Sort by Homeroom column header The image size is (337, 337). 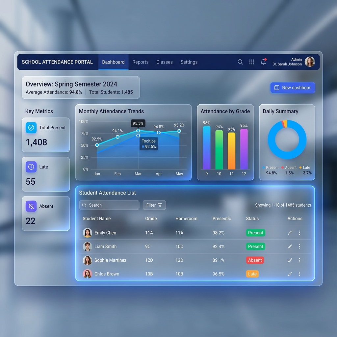186,219
